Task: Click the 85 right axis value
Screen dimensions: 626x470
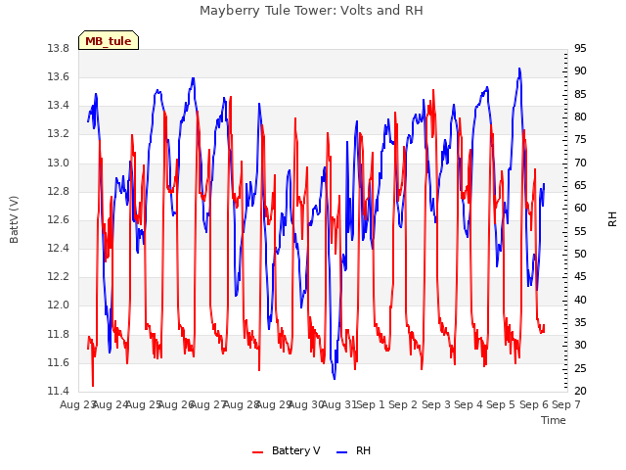Action: point(580,94)
